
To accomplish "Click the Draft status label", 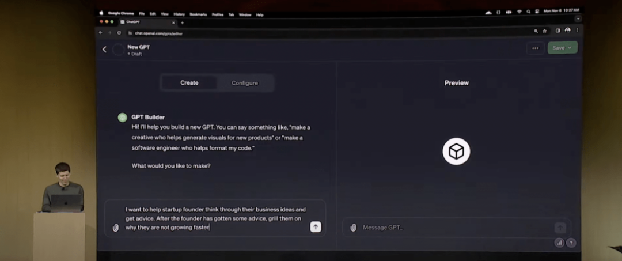I will click(x=136, y=54).
